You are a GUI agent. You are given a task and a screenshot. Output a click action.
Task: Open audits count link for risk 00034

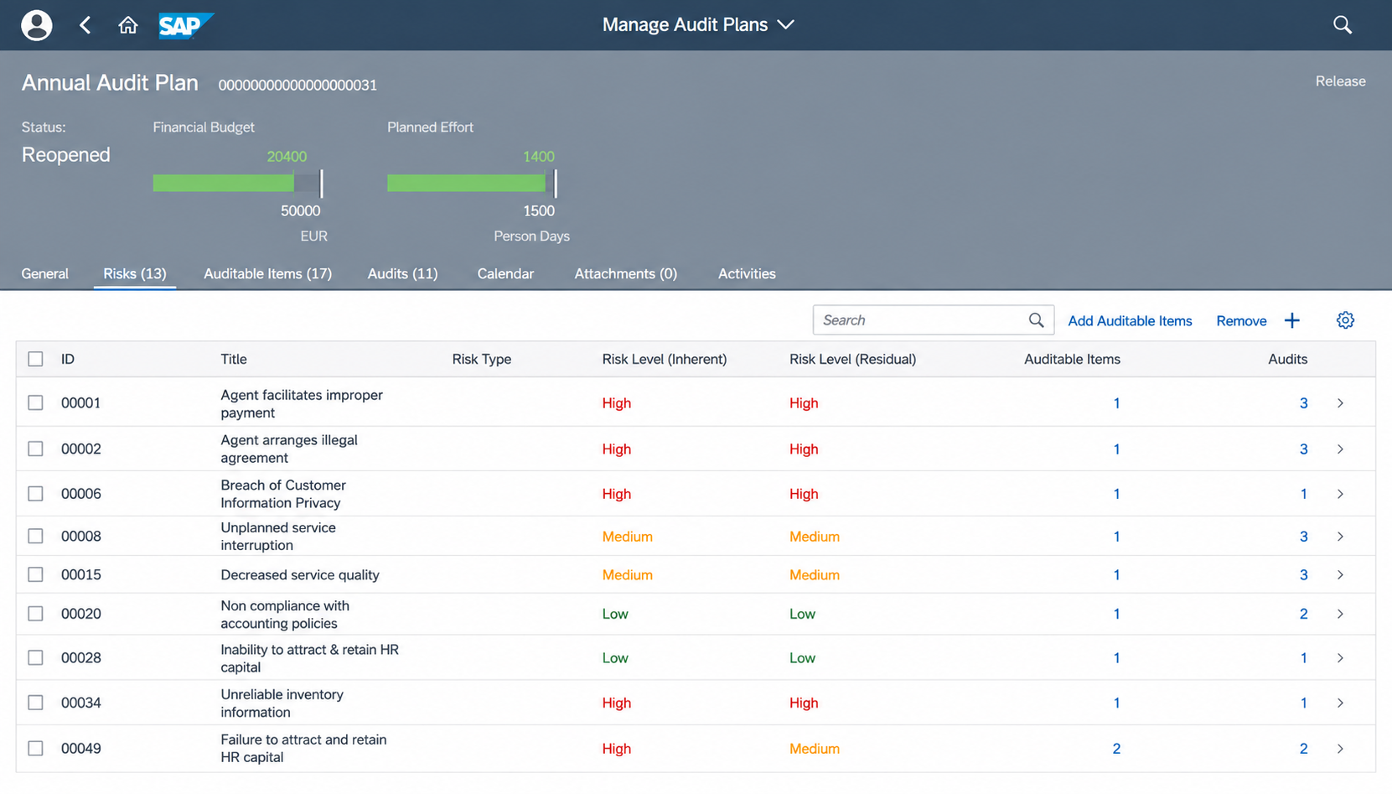click(1303, 703)
